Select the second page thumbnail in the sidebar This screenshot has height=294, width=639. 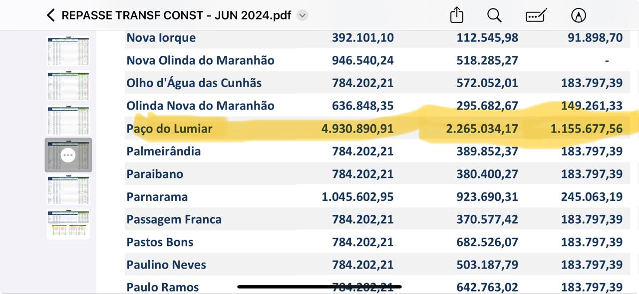tap(68, 86)
